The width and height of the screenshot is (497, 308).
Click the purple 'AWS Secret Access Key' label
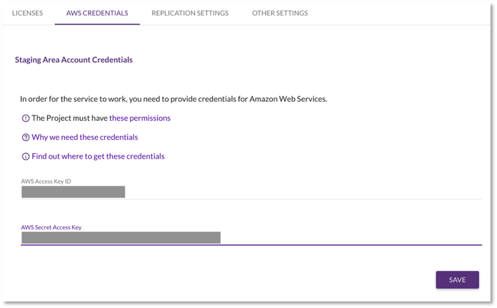point(51,227)
